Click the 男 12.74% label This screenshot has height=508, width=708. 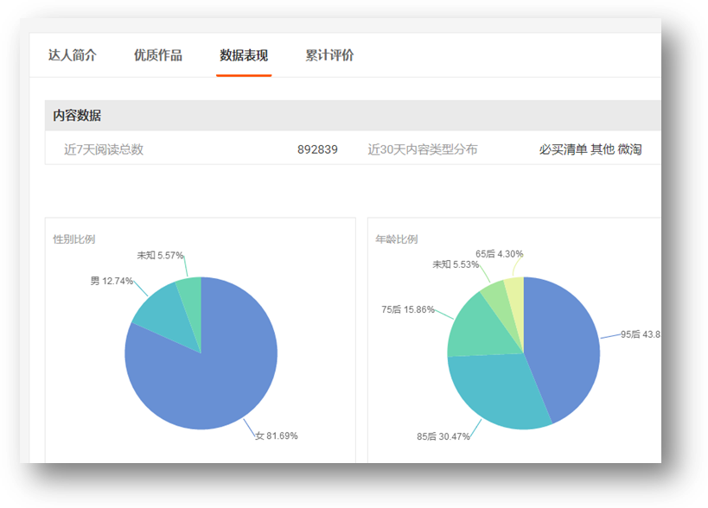click(x=112, y=282)
